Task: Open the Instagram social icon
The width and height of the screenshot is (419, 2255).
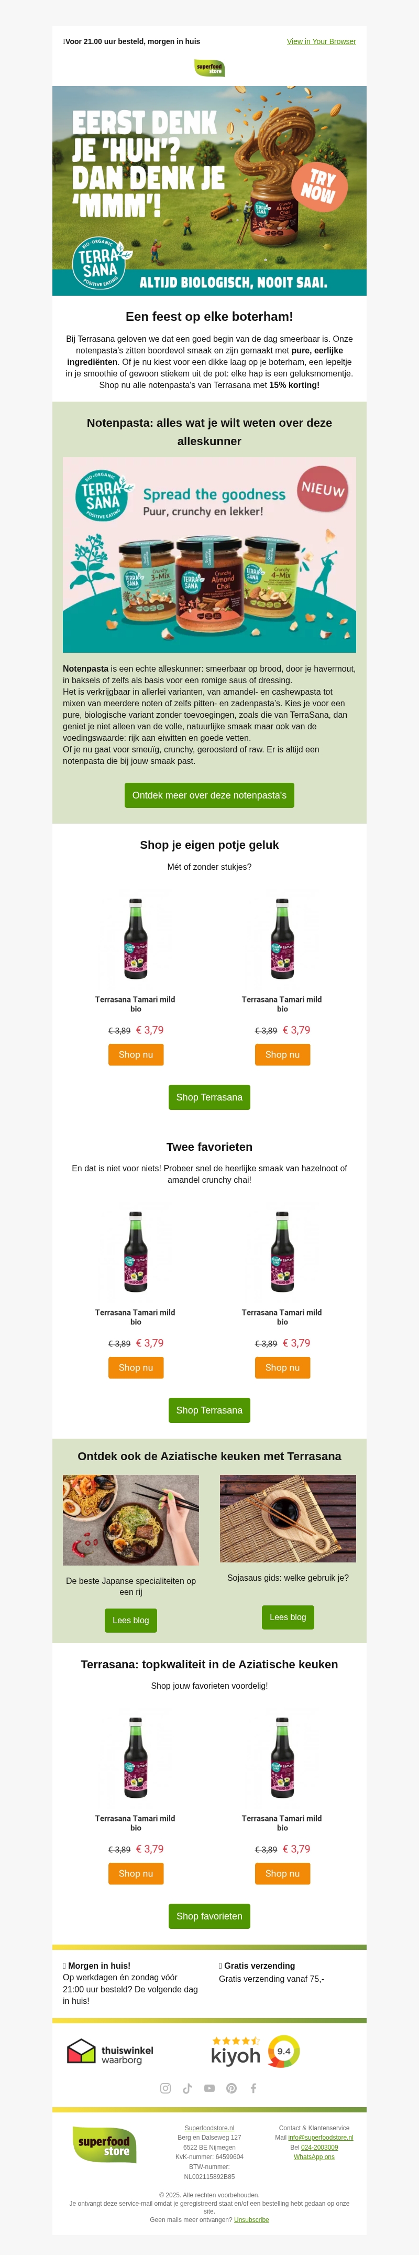Action: tap(166, 2088)
